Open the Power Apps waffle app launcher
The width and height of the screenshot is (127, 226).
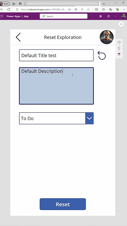(x=2, y=16)
